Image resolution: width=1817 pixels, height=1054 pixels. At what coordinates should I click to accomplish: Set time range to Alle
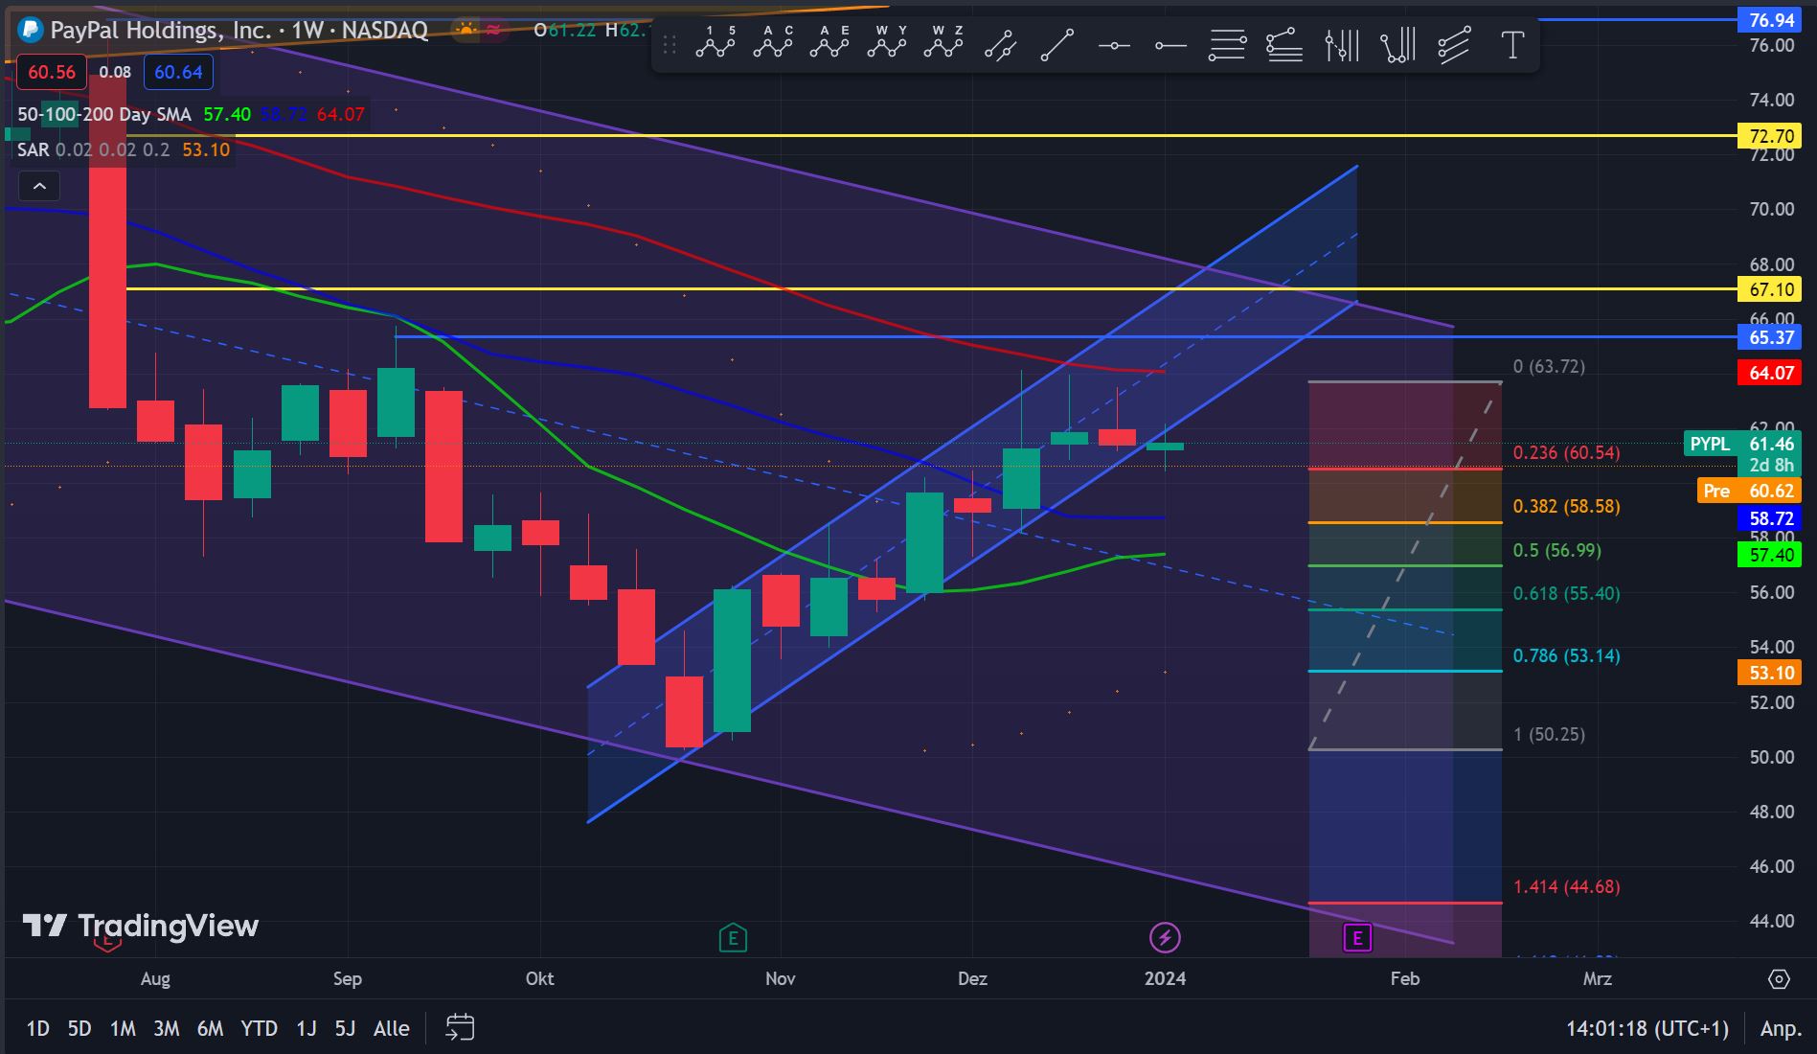tap(391, 1028)
